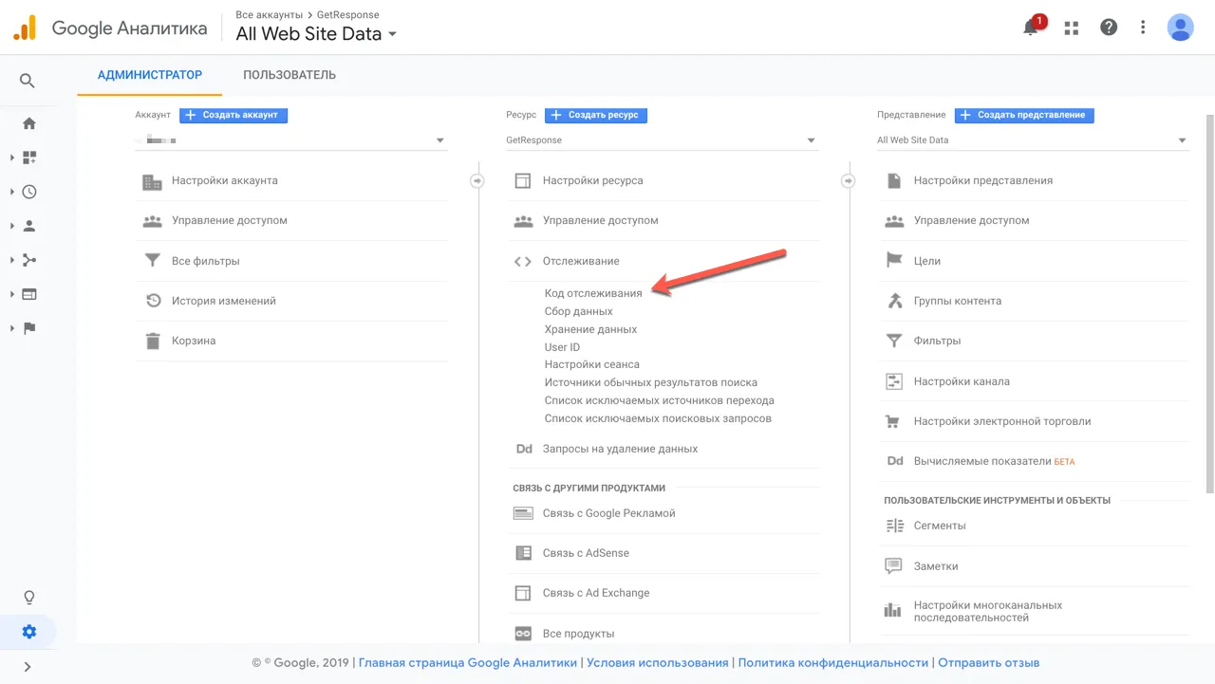Open the Customization dashboards sidebar icon

coord(29,157)
